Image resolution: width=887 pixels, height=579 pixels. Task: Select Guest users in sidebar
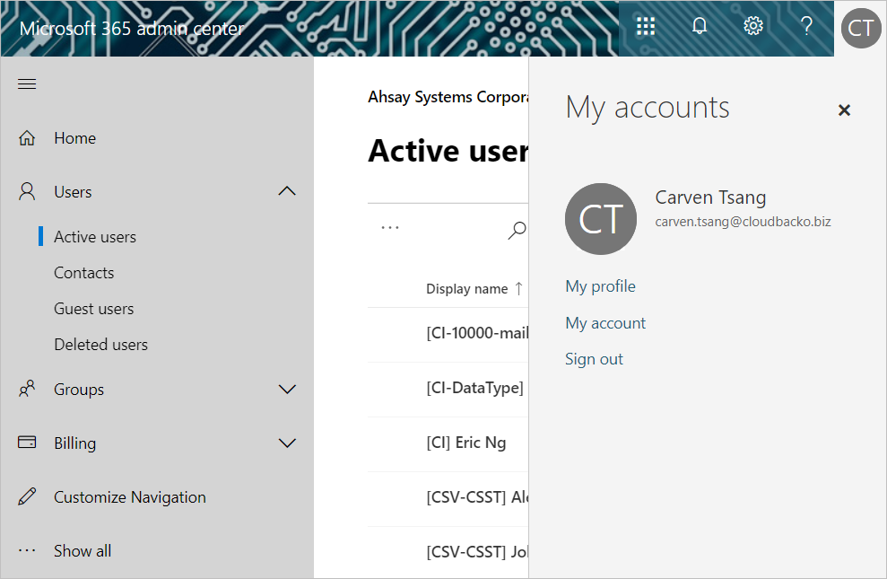click(x=93, y=309)
